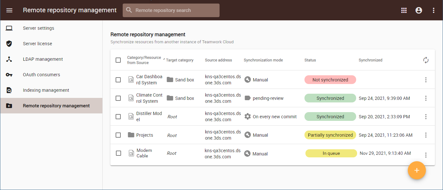Click the Indexing management sidebar icon

coord(9,90)
